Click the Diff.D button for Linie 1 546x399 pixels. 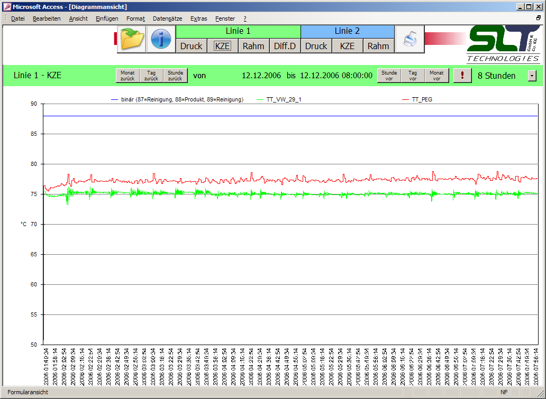pos(285,46)
